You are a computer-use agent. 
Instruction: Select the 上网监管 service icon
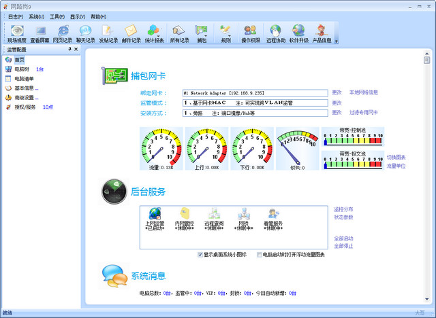click(x=155, y=217)
